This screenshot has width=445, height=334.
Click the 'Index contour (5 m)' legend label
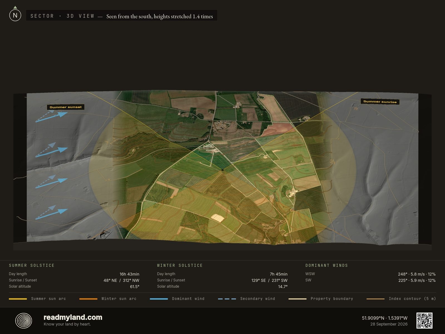click(412, 299)
